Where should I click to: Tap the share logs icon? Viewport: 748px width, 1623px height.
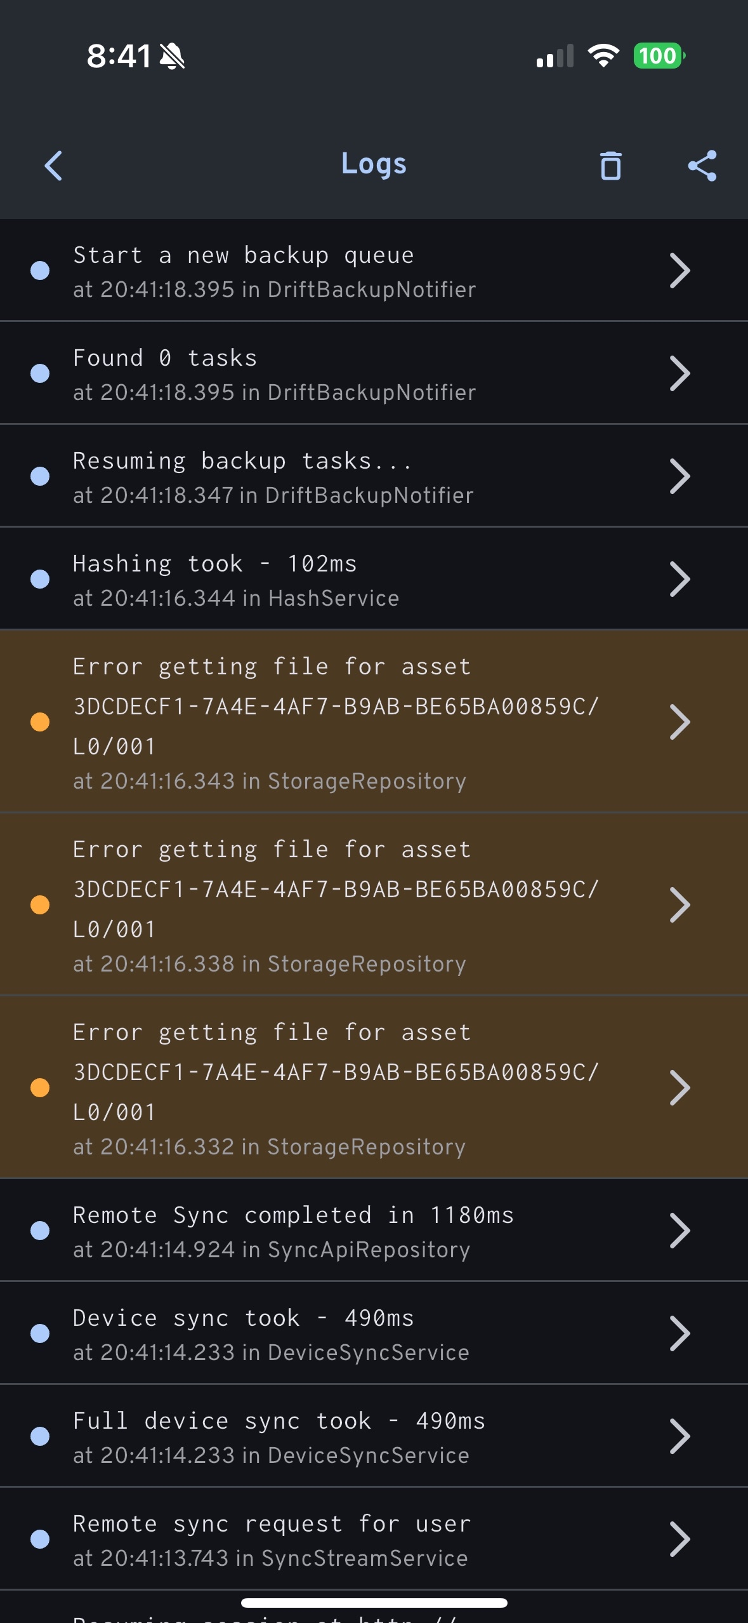[x=702, y=166]
